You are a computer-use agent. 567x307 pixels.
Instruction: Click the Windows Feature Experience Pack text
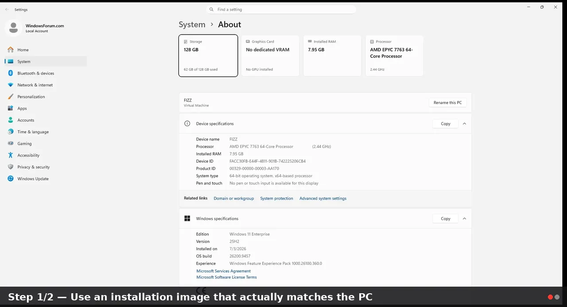pyautogui.click(x=276, y=264)
